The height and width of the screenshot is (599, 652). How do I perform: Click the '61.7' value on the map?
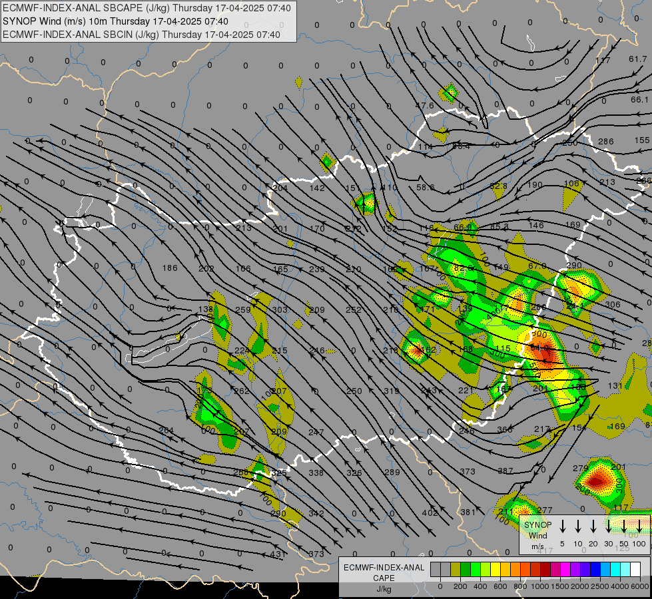[638, 59]
